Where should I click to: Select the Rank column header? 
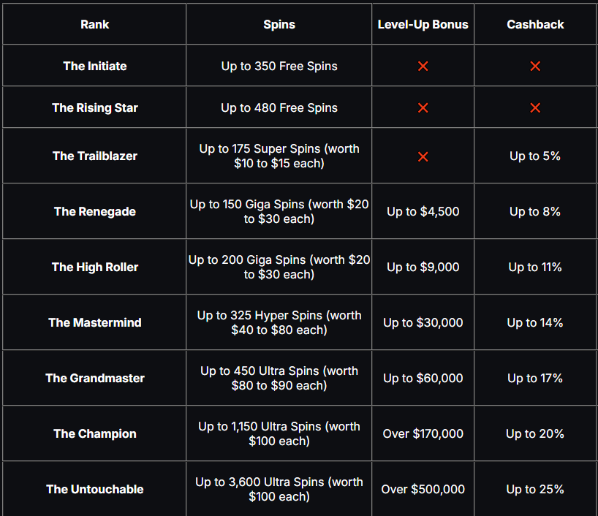coord(94,24)
